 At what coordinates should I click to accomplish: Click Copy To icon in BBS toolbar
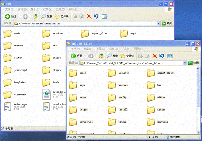pos(82,16)
